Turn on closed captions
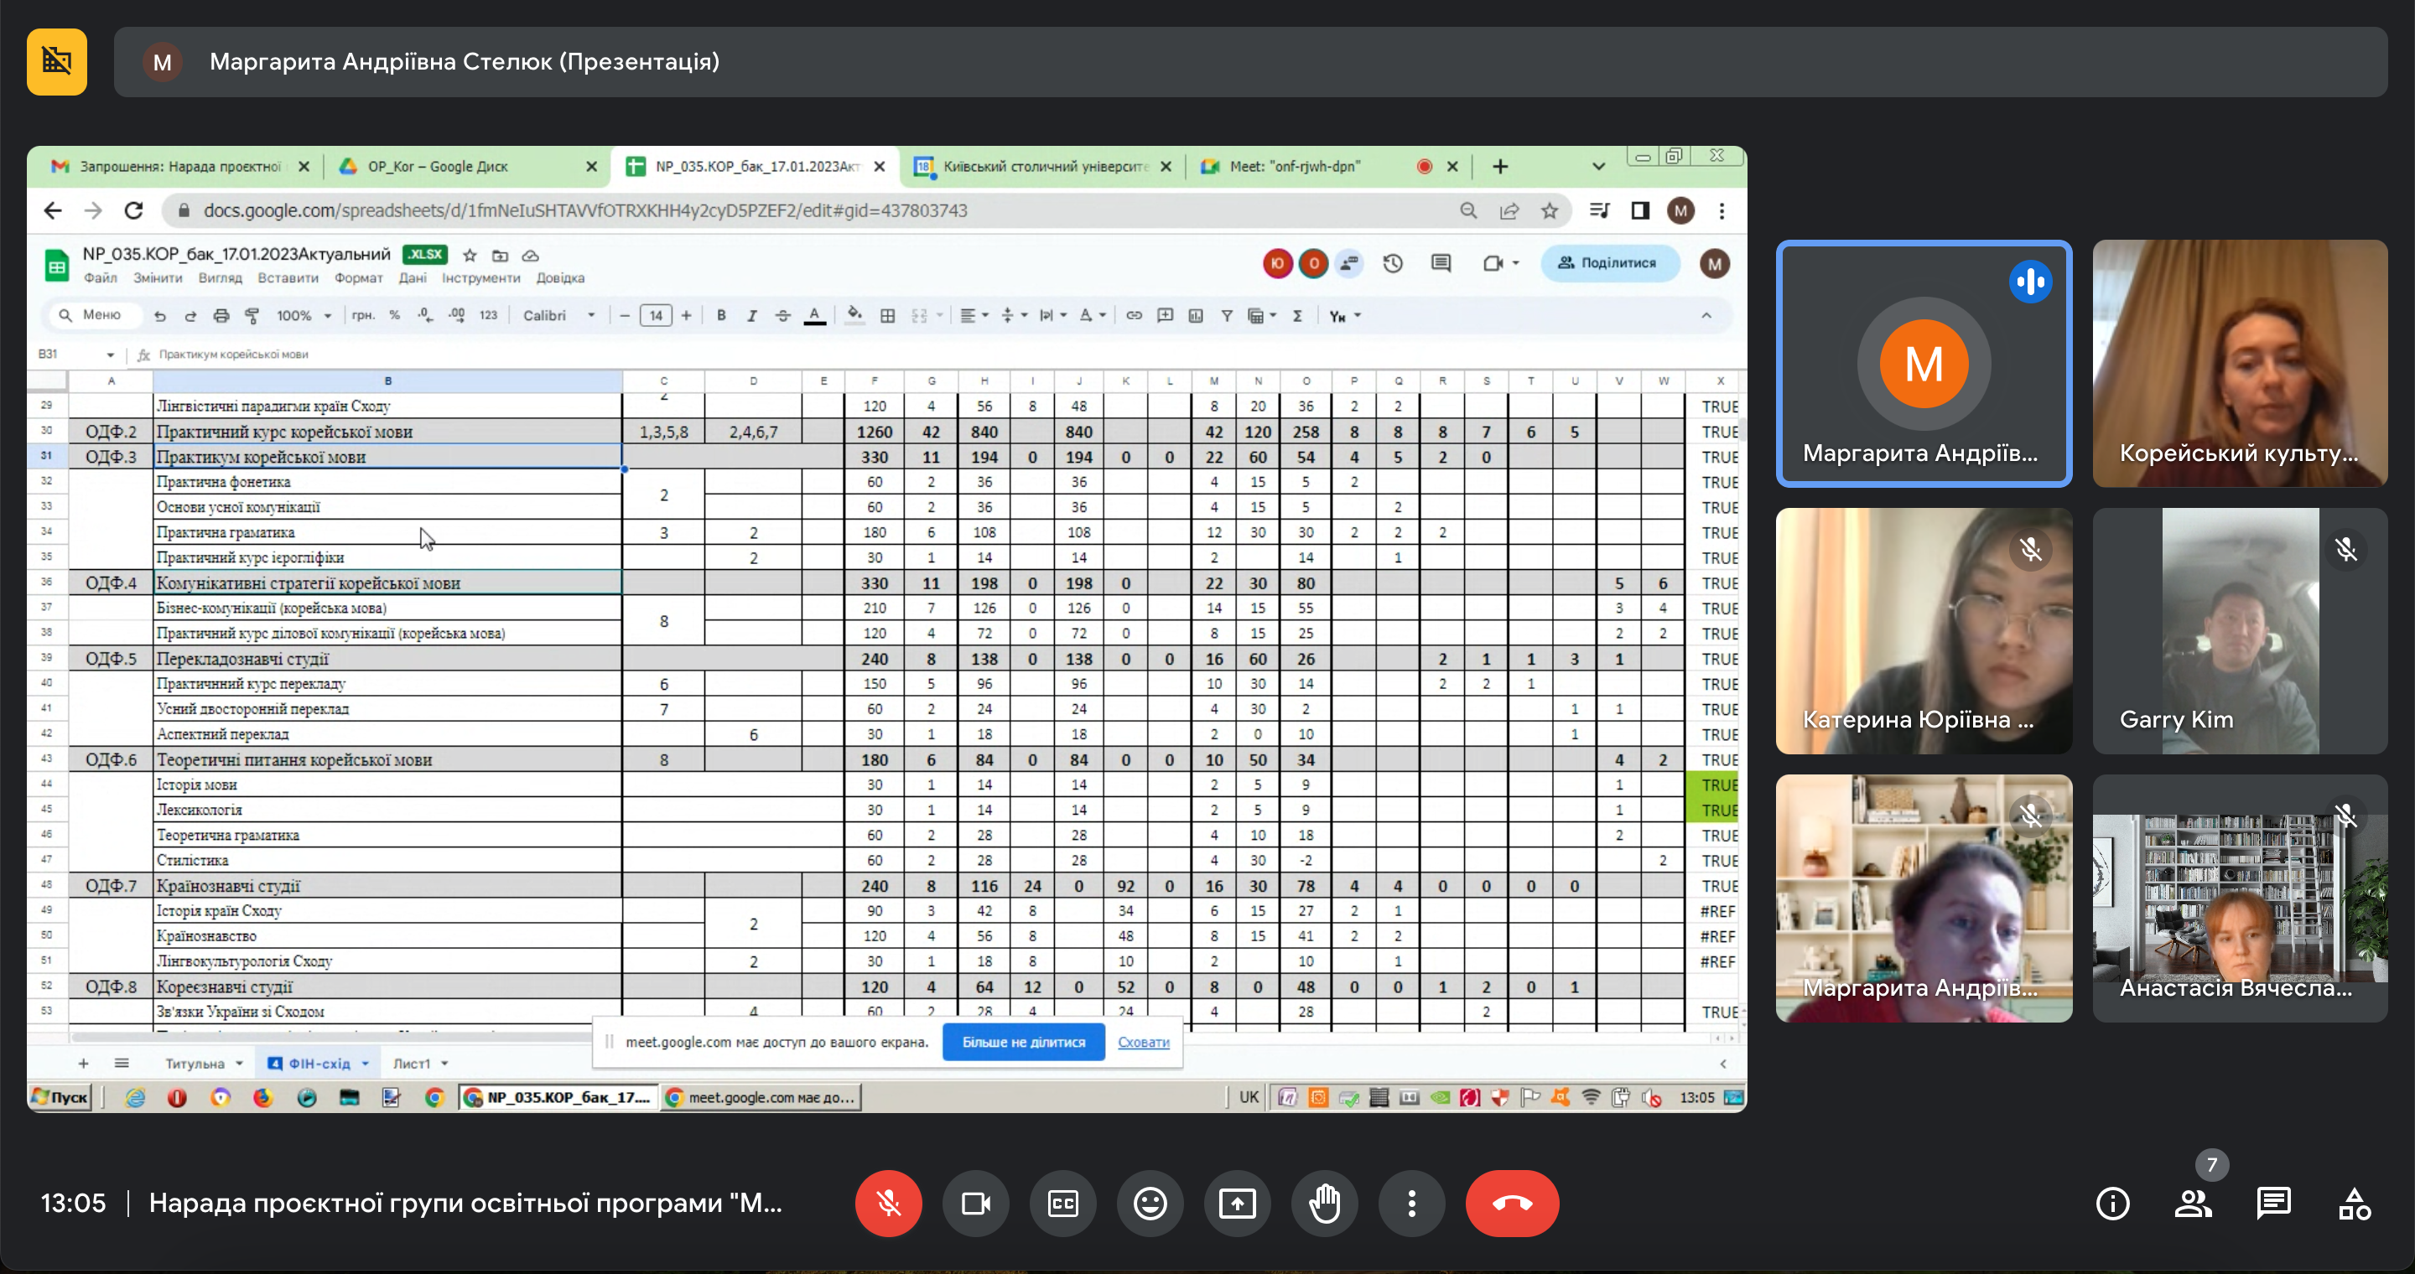Viewport: 2415px width, 1274px height. (1062, 1203)
